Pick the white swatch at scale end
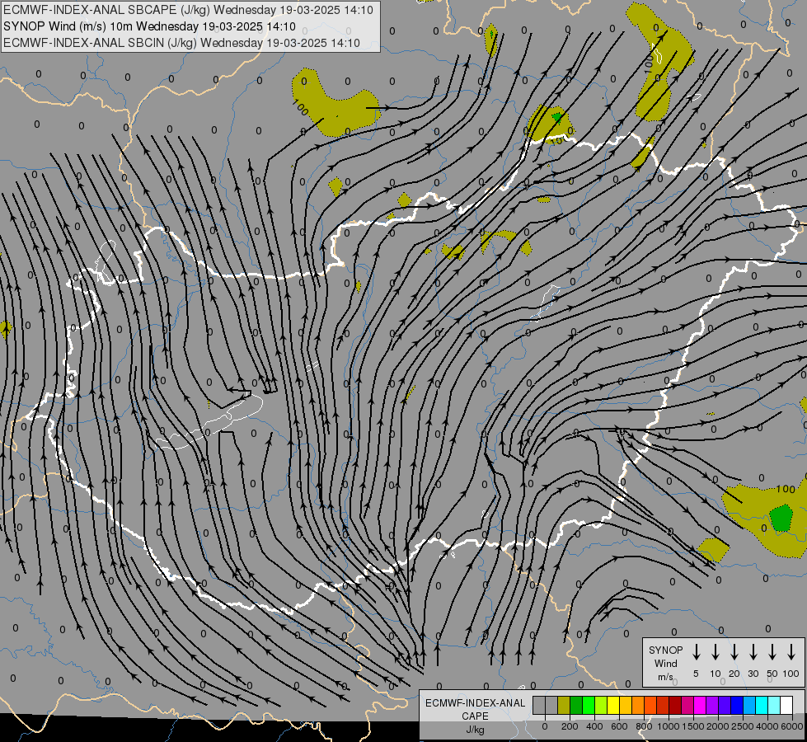The height and width of the screenshot is (742, 807). click(x=786, y=705)
